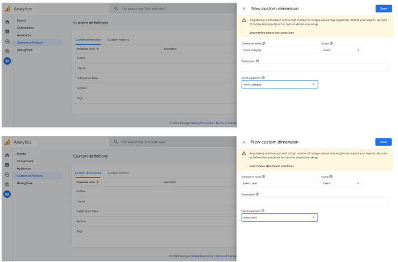Save the Event Category custom dimension
Image resolution: width=398 pixels, height=262 pixels.
[383, 9]
